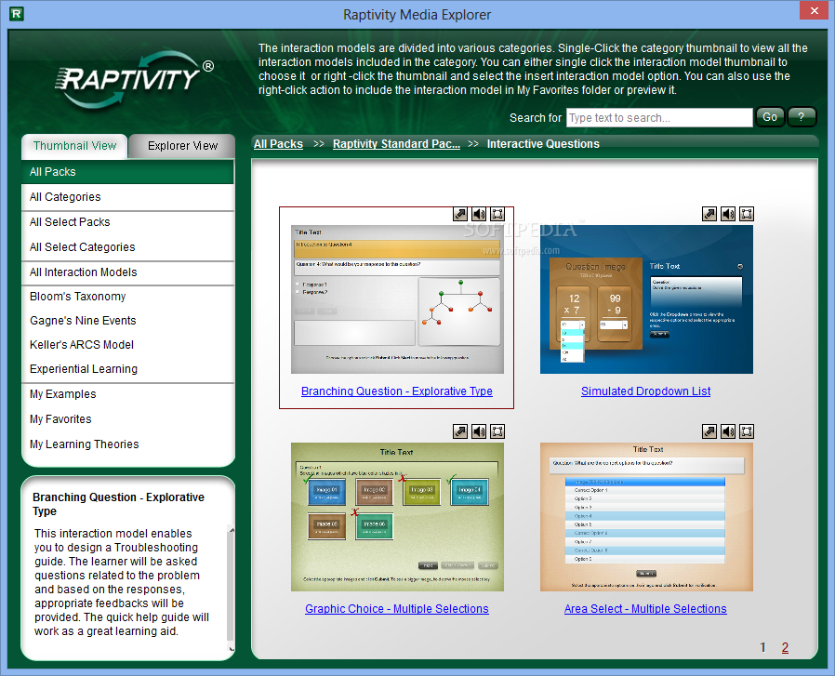
Task: Click the Go search button
Action: (x=770, y=117)
